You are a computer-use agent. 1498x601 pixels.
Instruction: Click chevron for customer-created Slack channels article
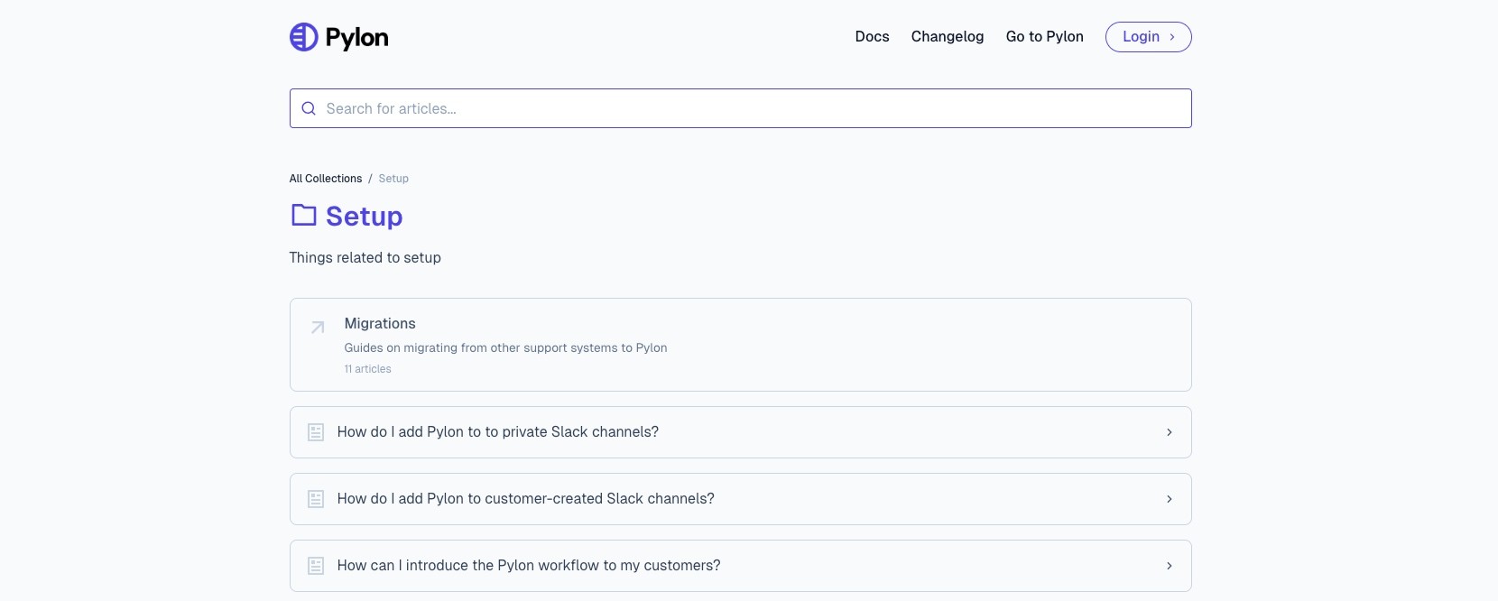[x=1170, y=499]
